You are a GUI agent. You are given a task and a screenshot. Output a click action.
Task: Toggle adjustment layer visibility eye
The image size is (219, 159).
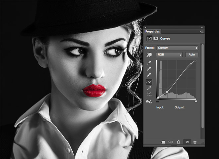pyautogui.click(x=187, y=142)
